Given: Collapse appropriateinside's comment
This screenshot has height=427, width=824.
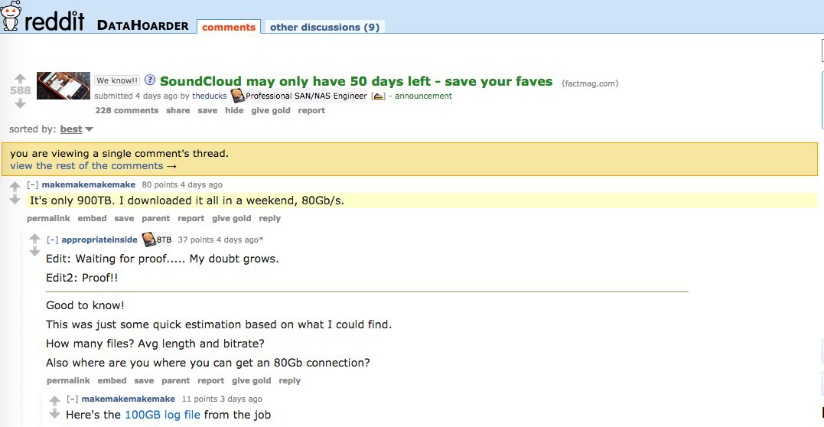Looking at the screenshot, I should coord(52,240).
